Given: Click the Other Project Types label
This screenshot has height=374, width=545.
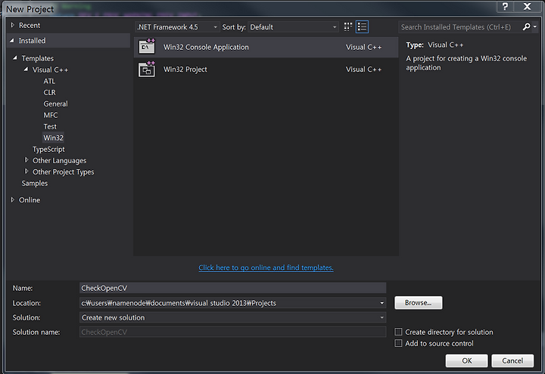Looking at the screenshot, I should click(64, 172).
